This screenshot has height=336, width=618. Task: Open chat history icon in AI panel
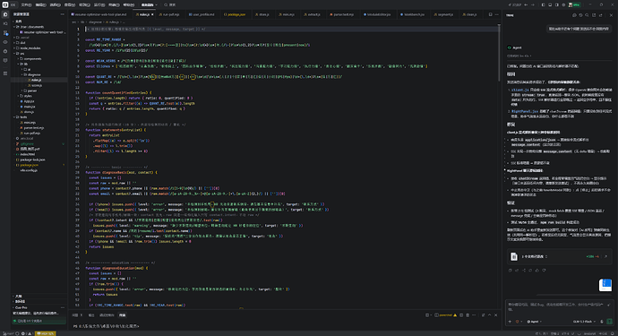click(x=580, y=15)
